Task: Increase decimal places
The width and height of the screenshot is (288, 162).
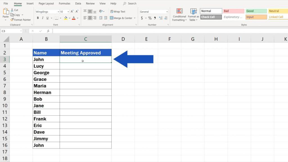Action: pyautogui.click(x=161, y=18)
